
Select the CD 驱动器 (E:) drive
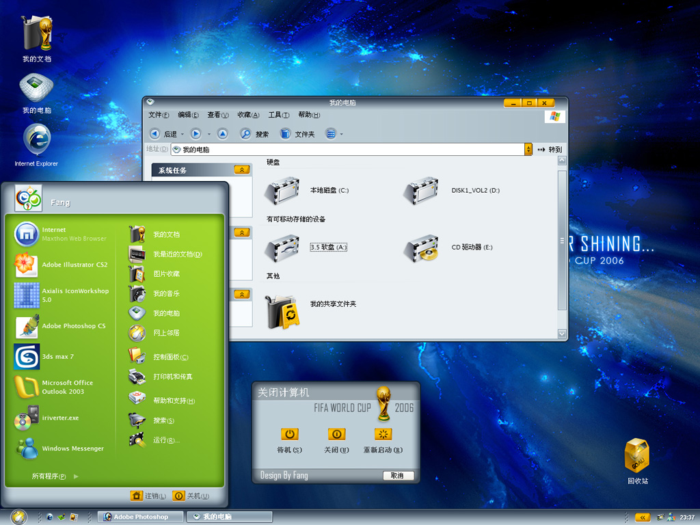click(448, 247)
